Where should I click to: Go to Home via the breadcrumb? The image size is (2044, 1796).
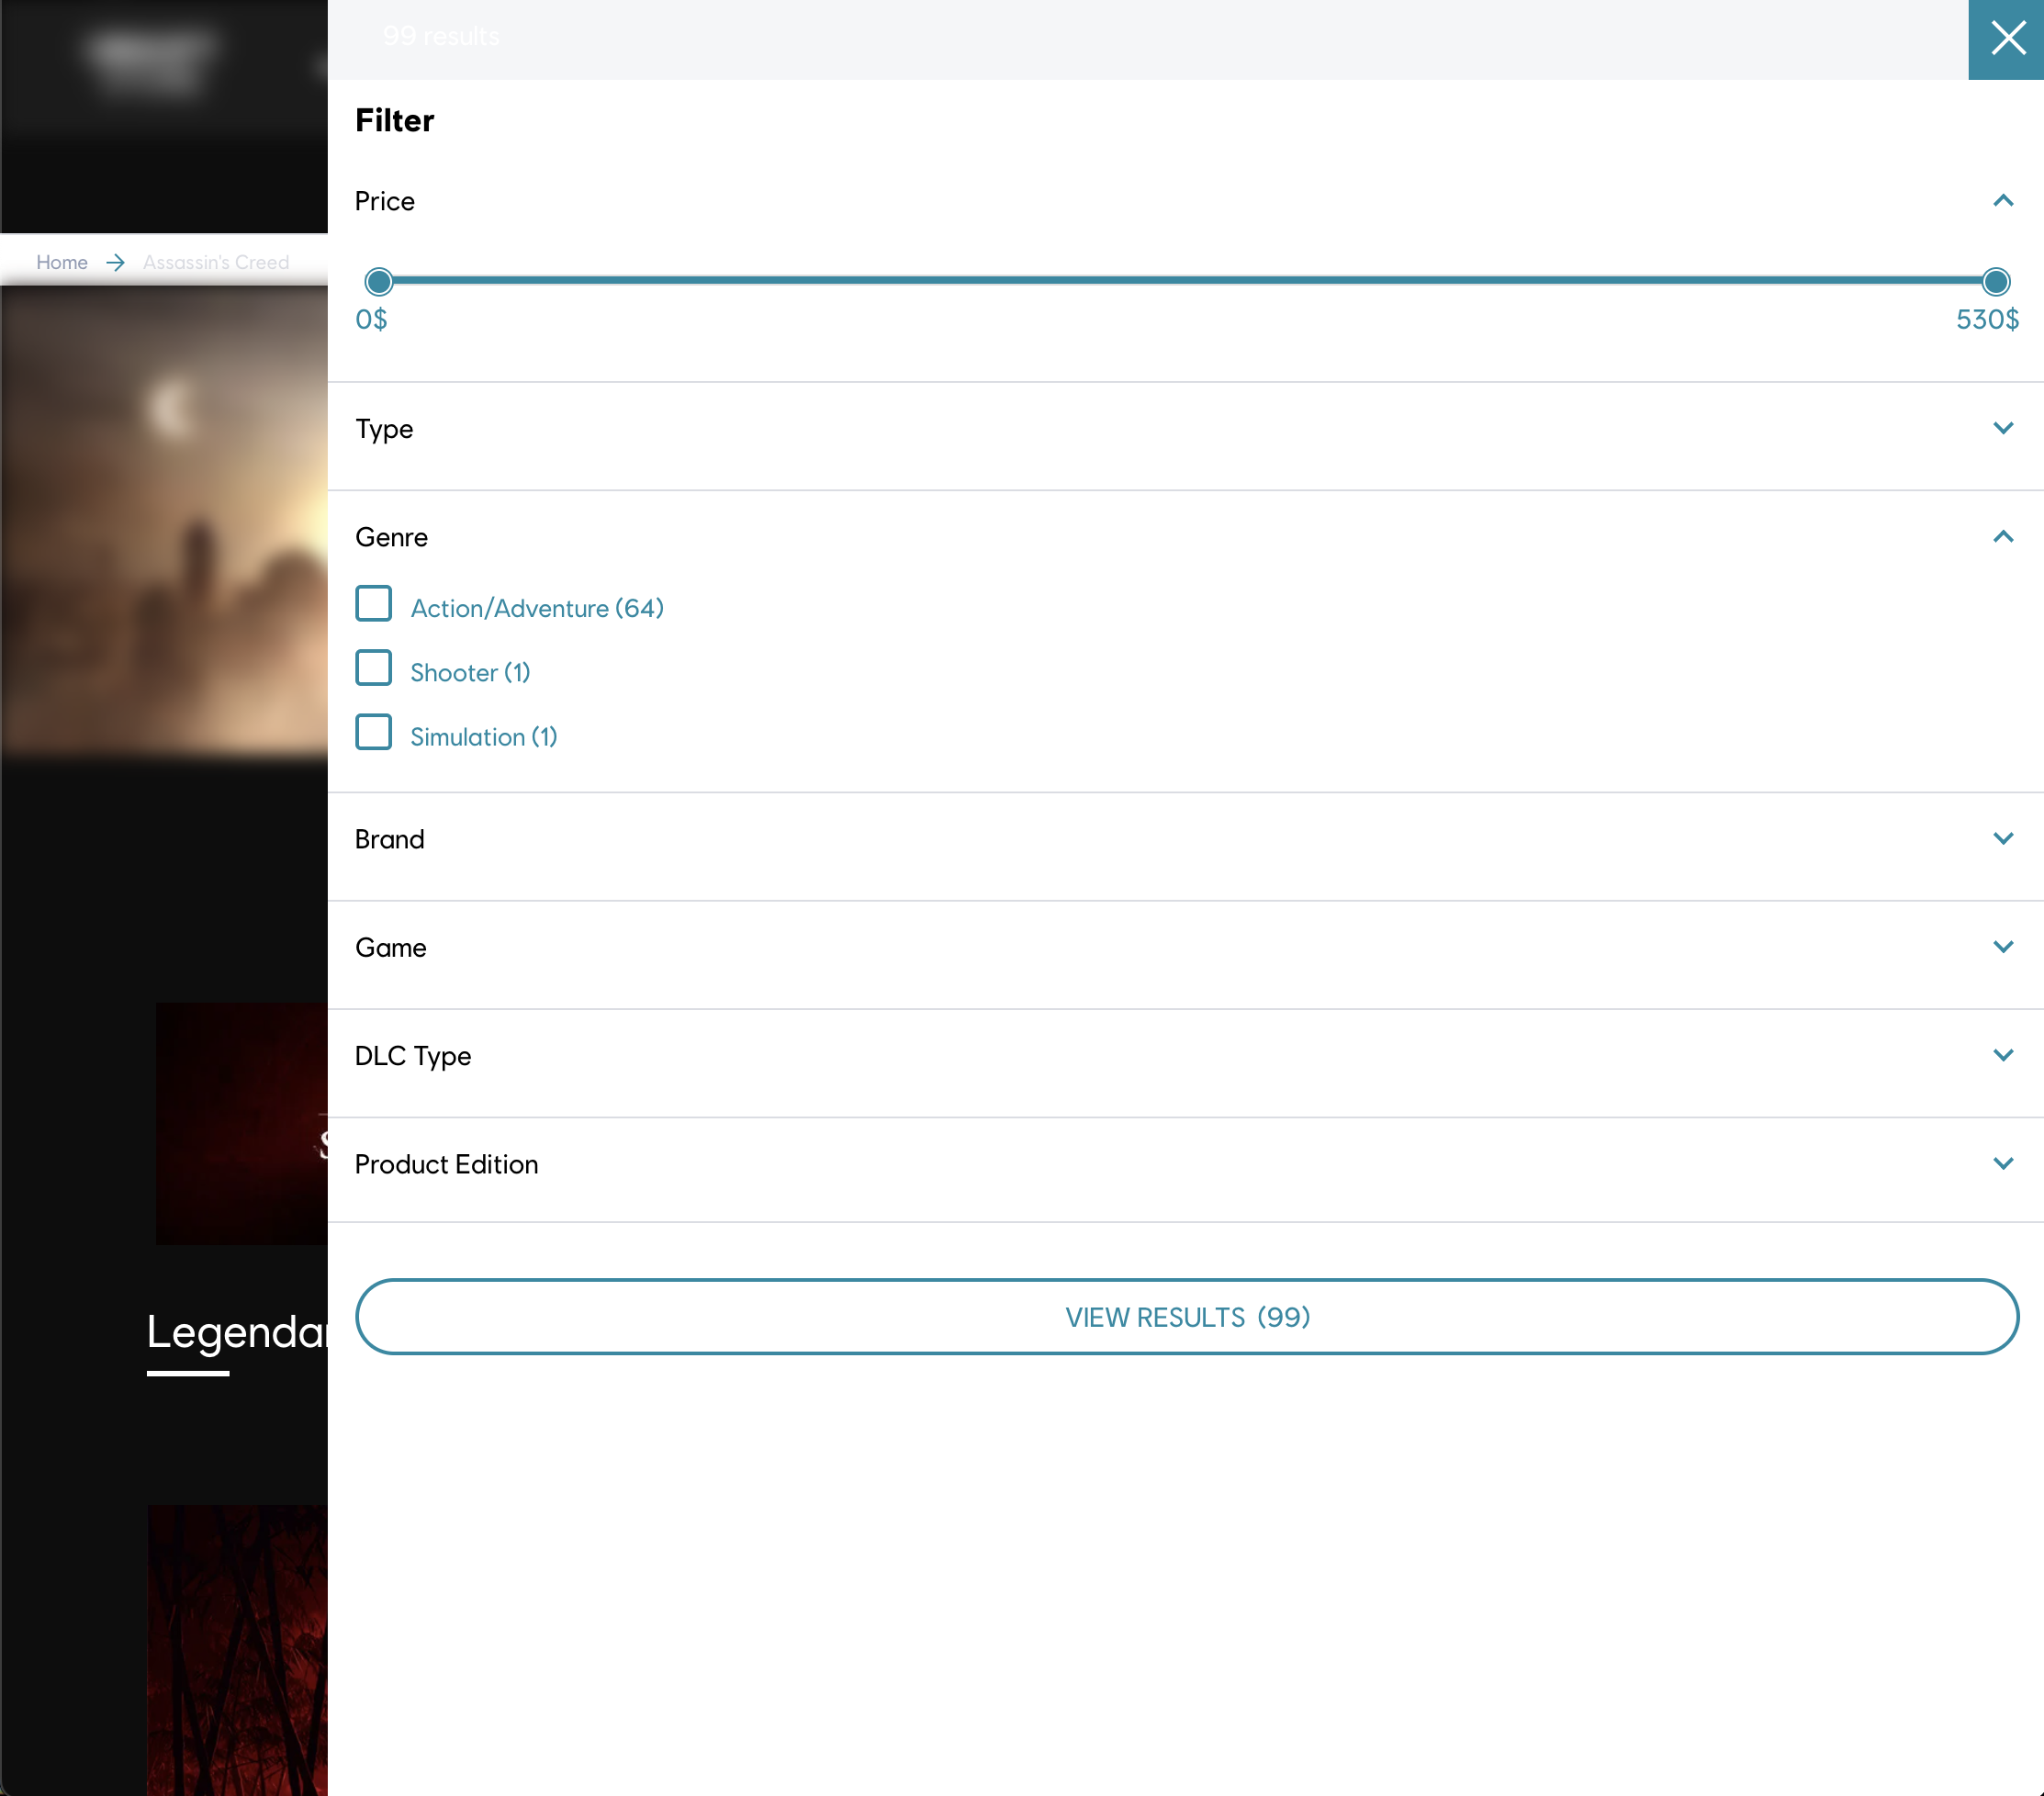tap(62, 262)
